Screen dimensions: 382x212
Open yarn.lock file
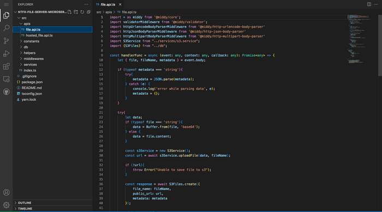52,100
